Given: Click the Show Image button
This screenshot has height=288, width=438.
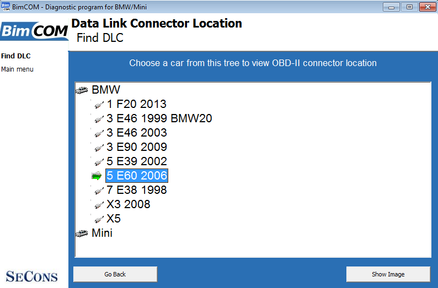Looking at the screenshot, I should 388,274.
